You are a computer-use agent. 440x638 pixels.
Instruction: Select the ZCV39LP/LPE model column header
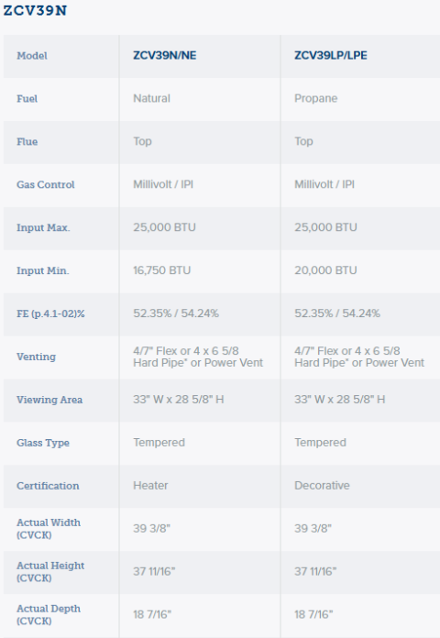(331, 55)
